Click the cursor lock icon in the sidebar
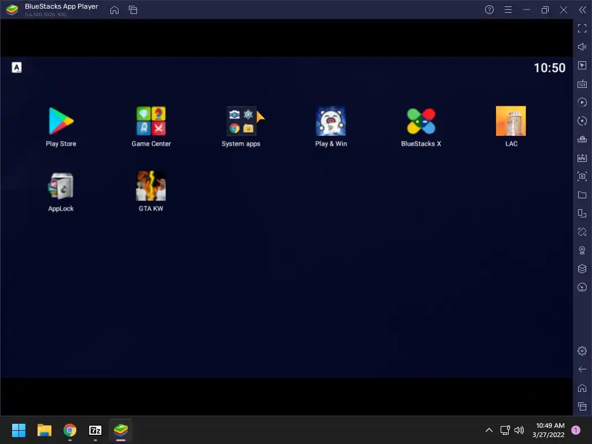 click(x=582, y=65)
